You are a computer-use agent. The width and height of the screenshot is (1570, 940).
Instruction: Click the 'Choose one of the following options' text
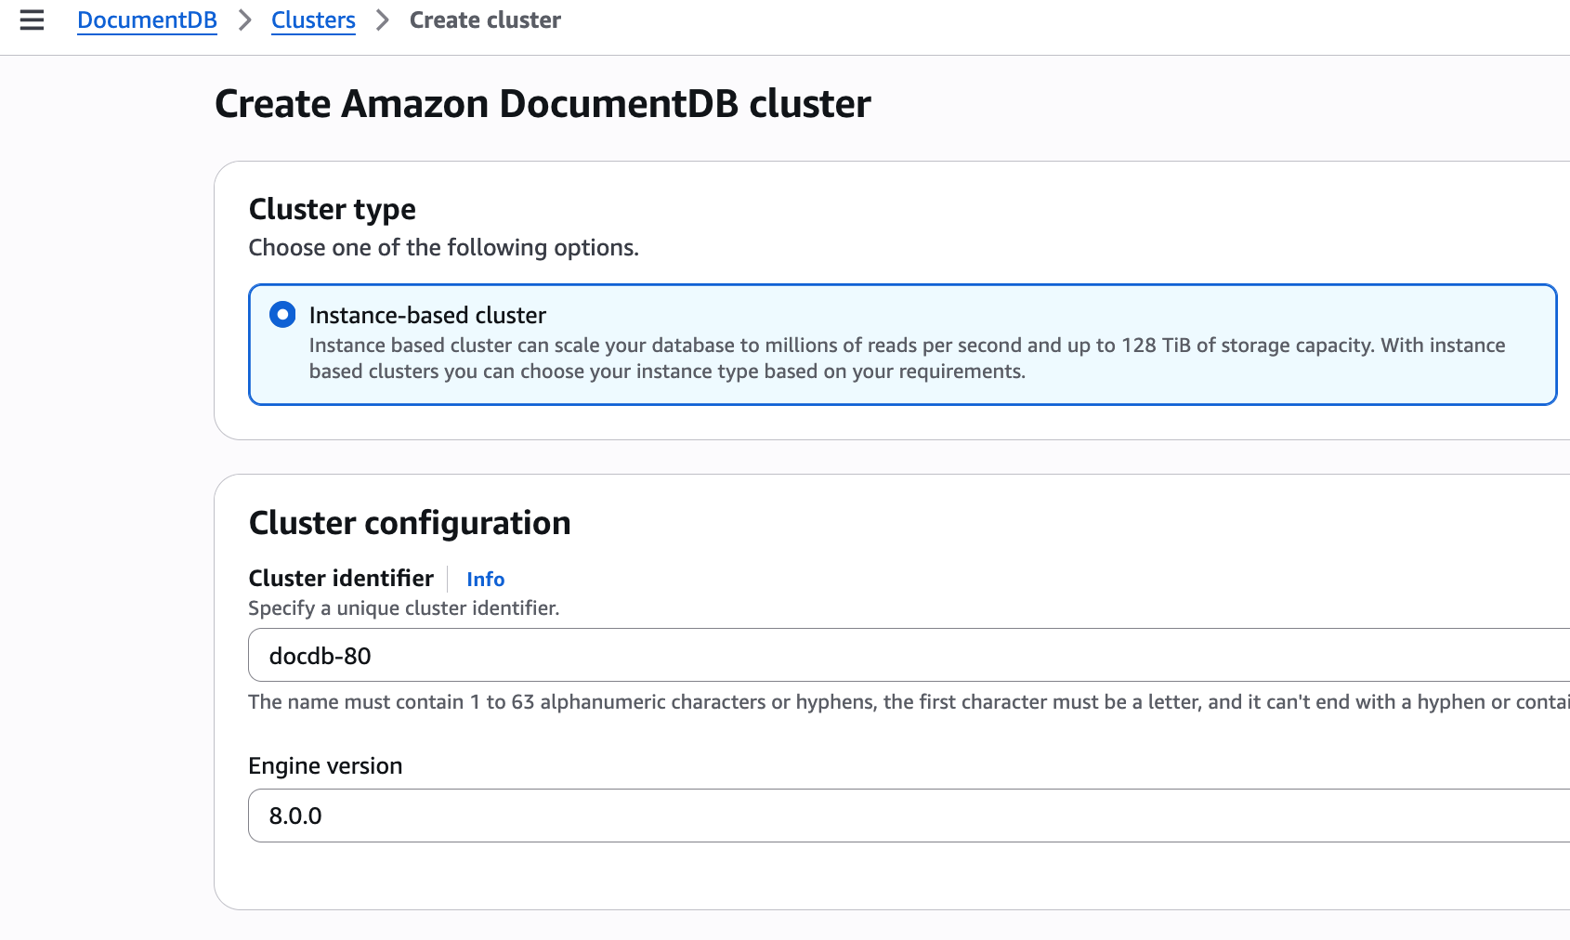443,248
